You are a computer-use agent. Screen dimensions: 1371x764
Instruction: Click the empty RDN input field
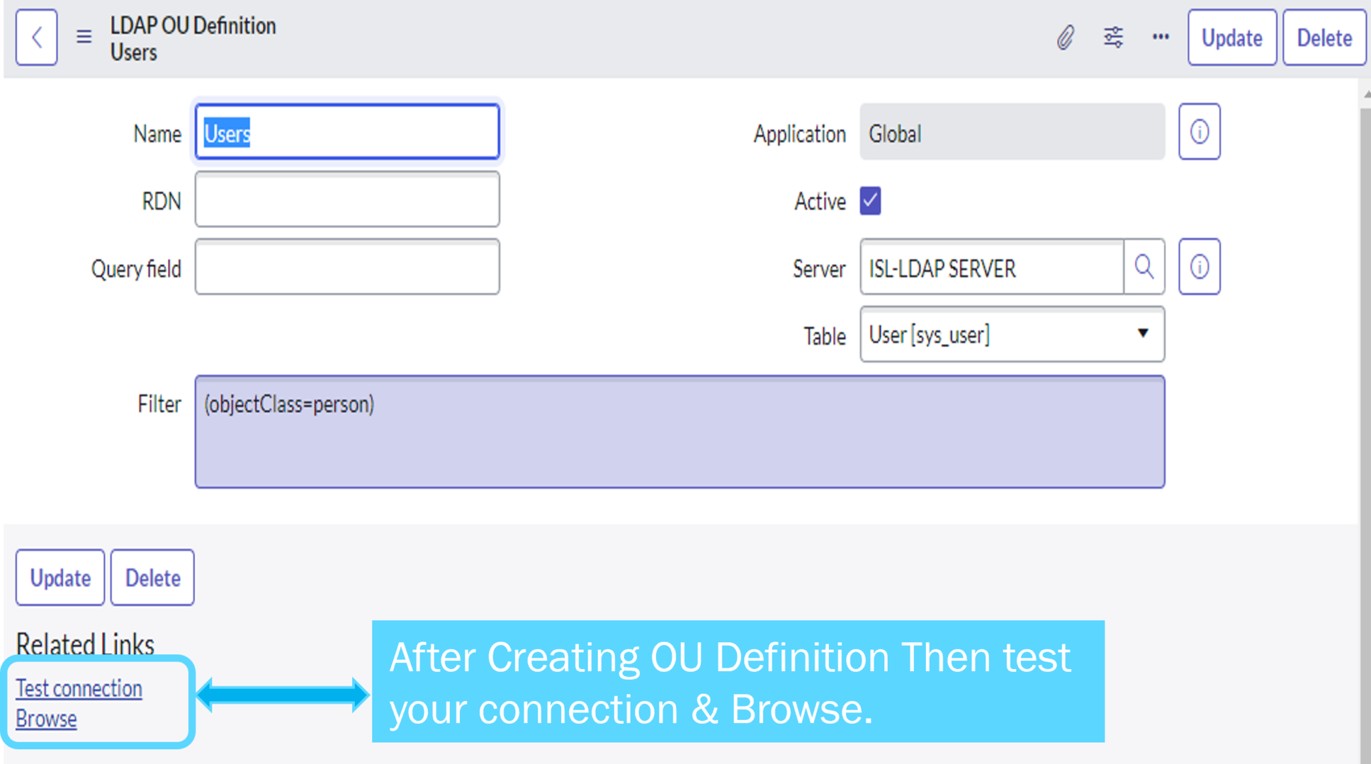[346, 200]
